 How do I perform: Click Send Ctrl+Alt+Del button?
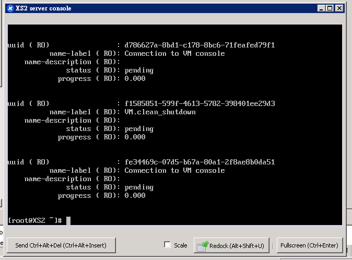tap(61, 245)
